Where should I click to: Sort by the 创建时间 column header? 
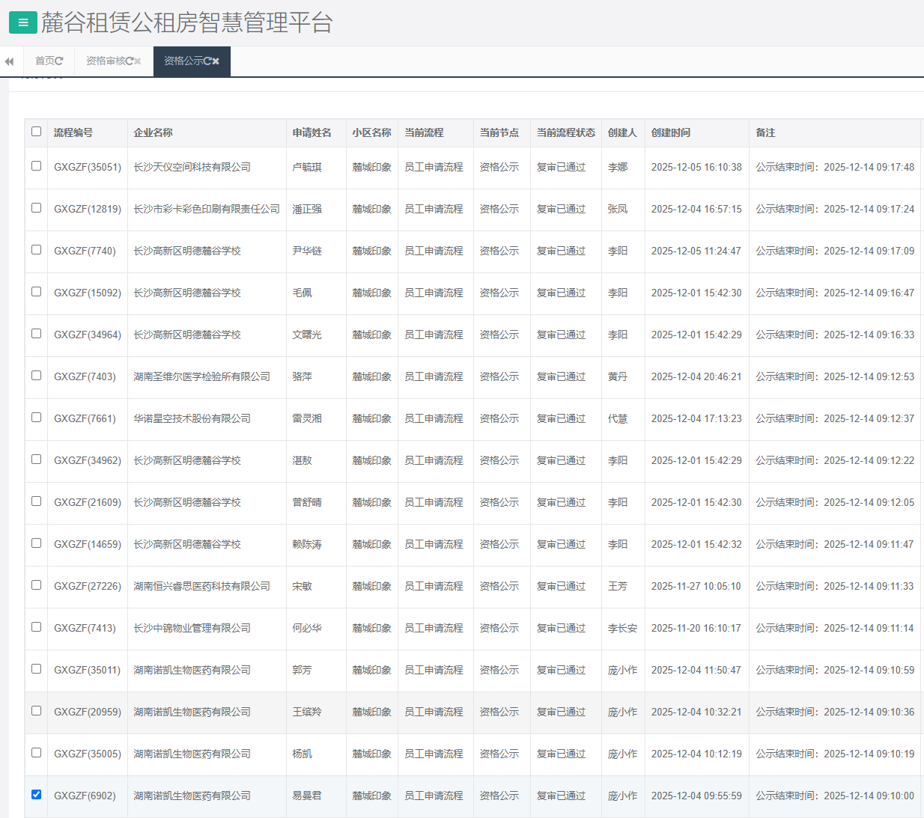(671, 132)
